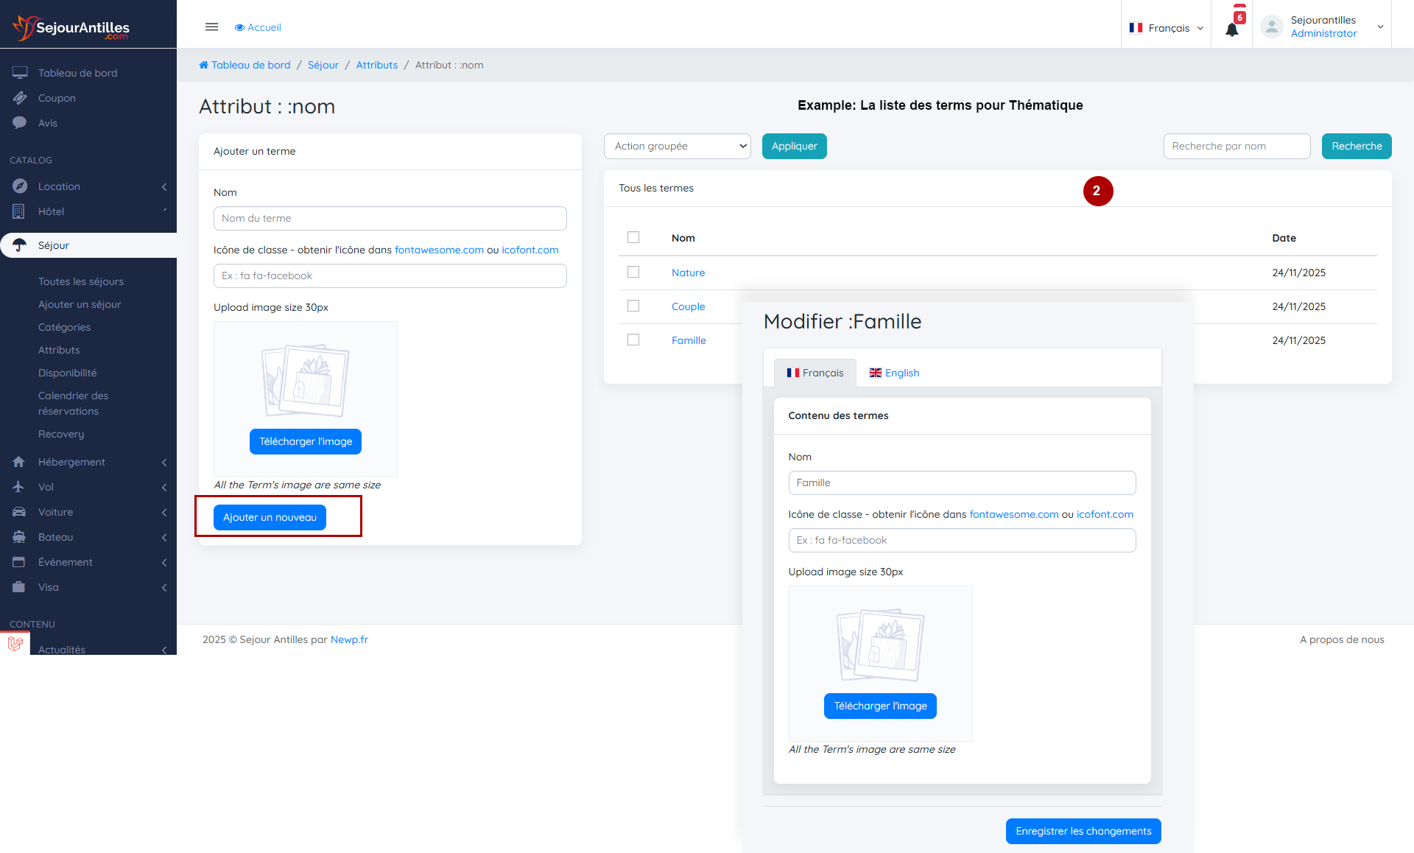1414x853 pixels.
Task: Tick the Couple row checkbox
Action: pos(633,306)
